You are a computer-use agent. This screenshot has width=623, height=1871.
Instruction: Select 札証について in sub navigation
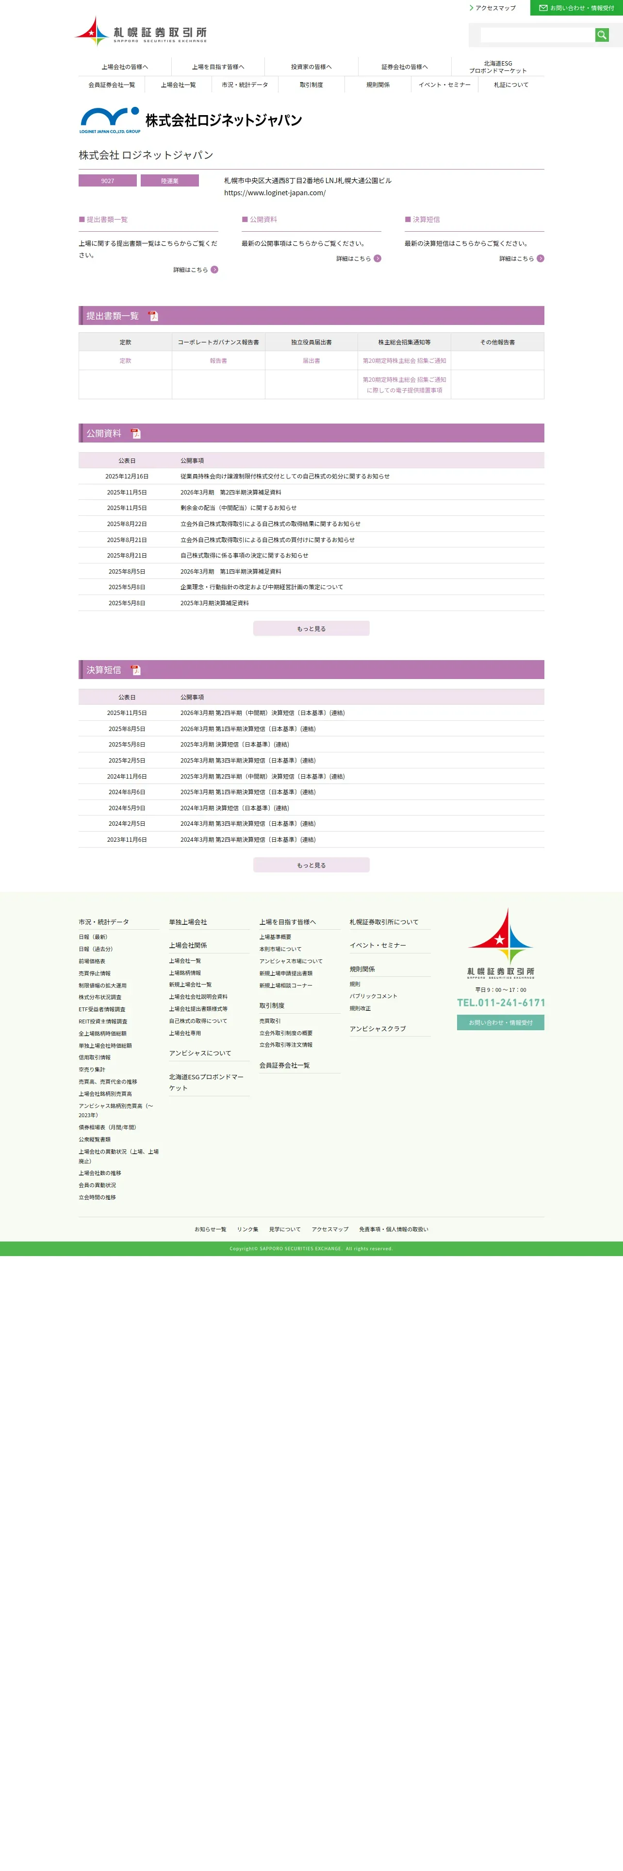tap(511, 85)
